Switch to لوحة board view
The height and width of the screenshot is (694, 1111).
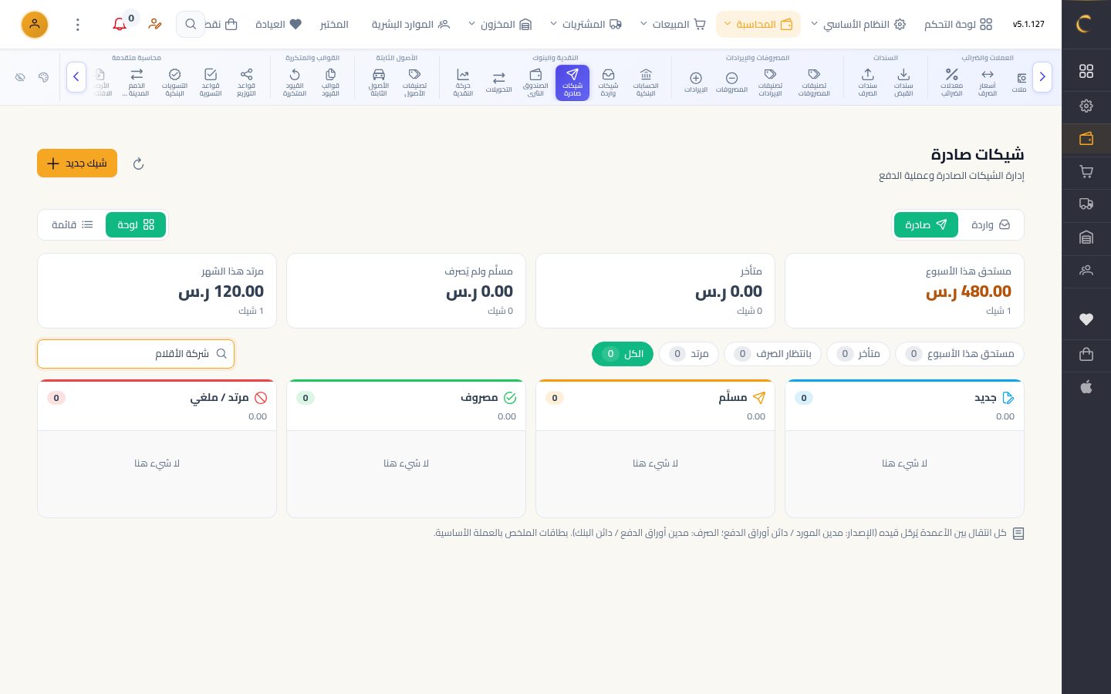(x=136, y=224)
